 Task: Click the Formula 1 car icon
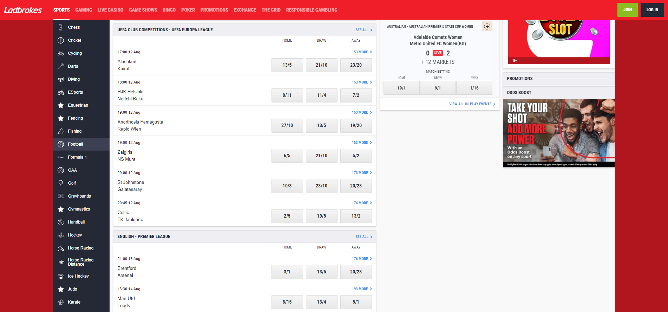[x=61, y=157]
